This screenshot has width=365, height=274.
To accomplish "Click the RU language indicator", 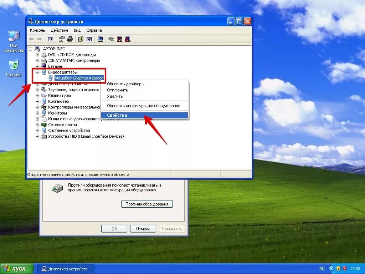I will 322,269.
